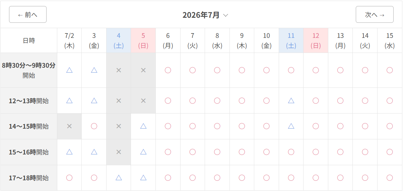The width and height of the screenshot is (403, 191).
Task: Select the circle slot on 14 (火) at 14〜15時
Action: coord(365,126)
